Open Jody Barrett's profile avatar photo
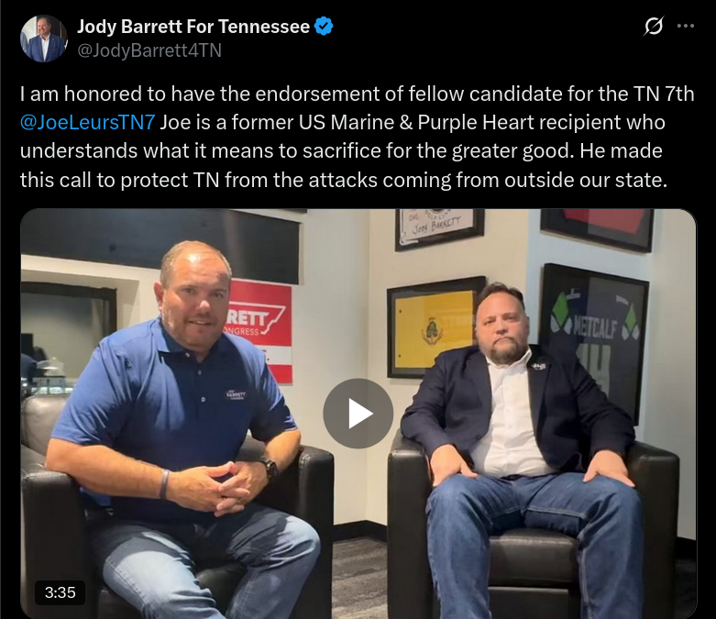This screenshot has height=619, width=716. pyautogui.click(x=44, y=39)
